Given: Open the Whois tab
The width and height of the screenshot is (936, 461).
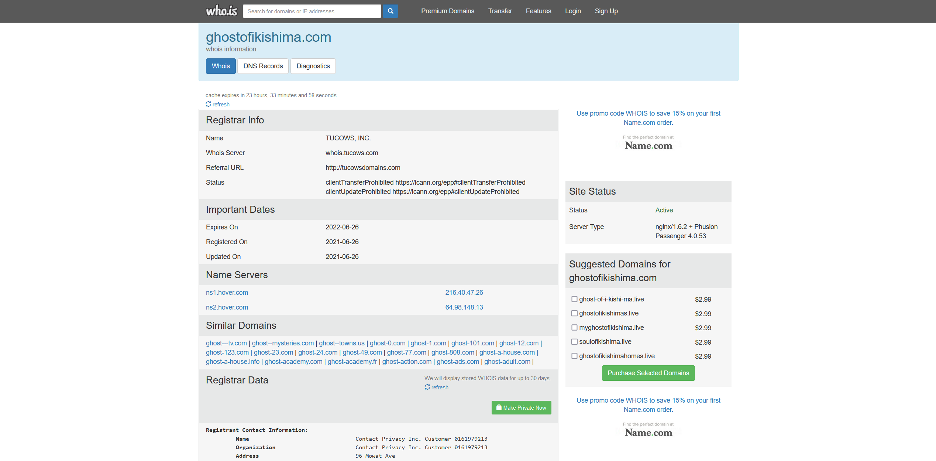Looking at the screenshot, I should point(221,66).
